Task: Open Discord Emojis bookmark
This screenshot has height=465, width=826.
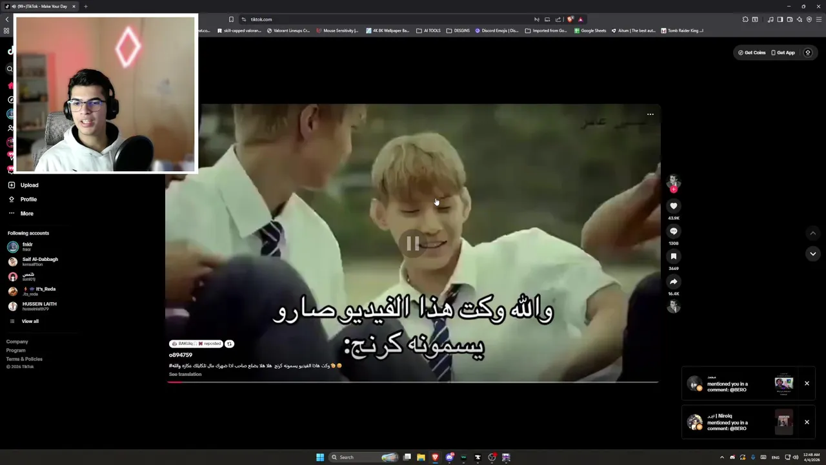Action: [x=497, y=30]
